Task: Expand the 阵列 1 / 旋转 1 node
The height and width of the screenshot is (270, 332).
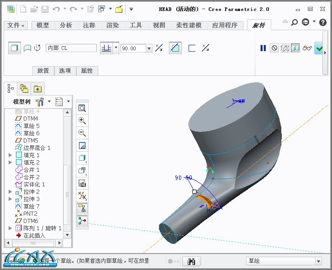Action: point(10,228)
